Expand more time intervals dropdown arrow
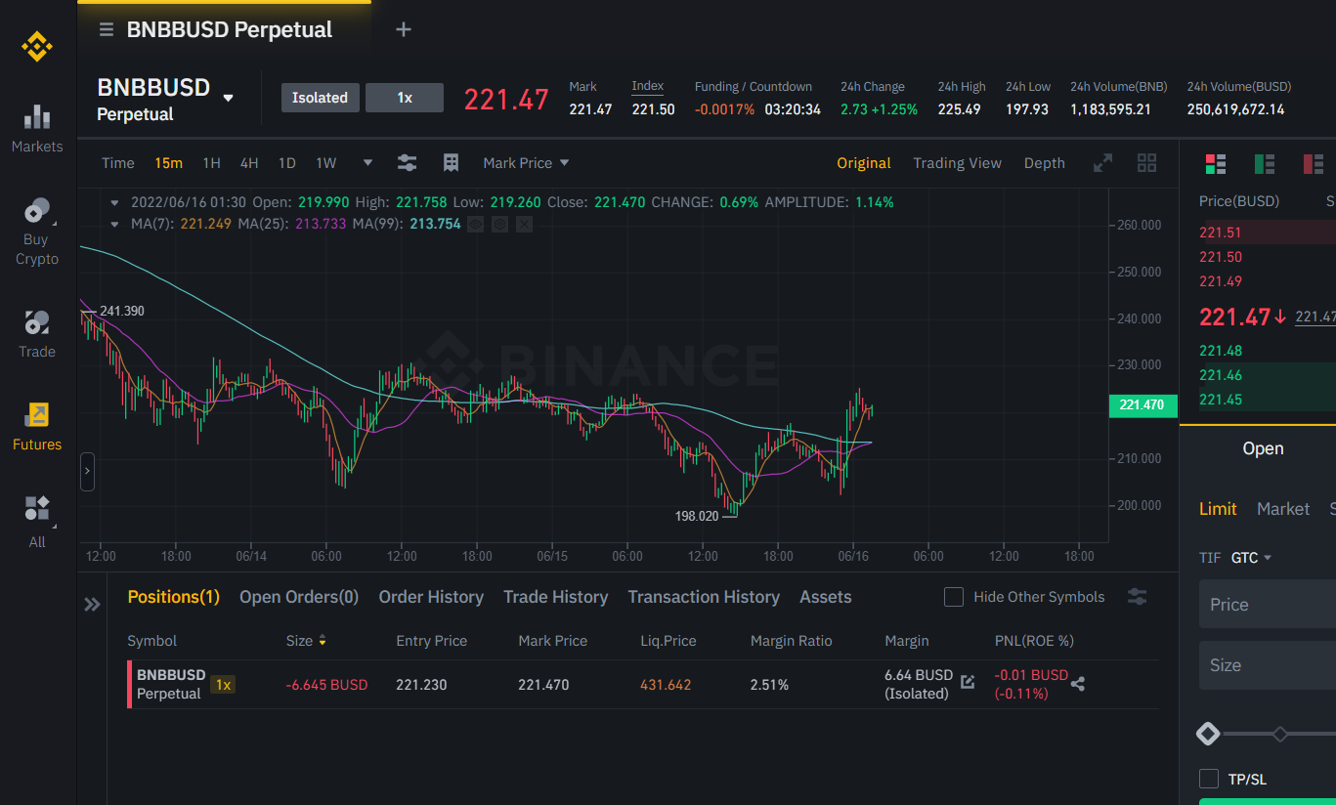The width and height of the screenshot is (1336, 805). click(x=367, y=163)
